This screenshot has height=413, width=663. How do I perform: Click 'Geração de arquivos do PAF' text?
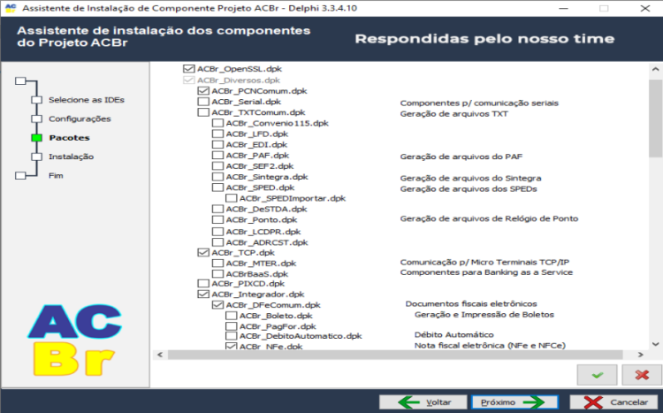tap(461, 157)
